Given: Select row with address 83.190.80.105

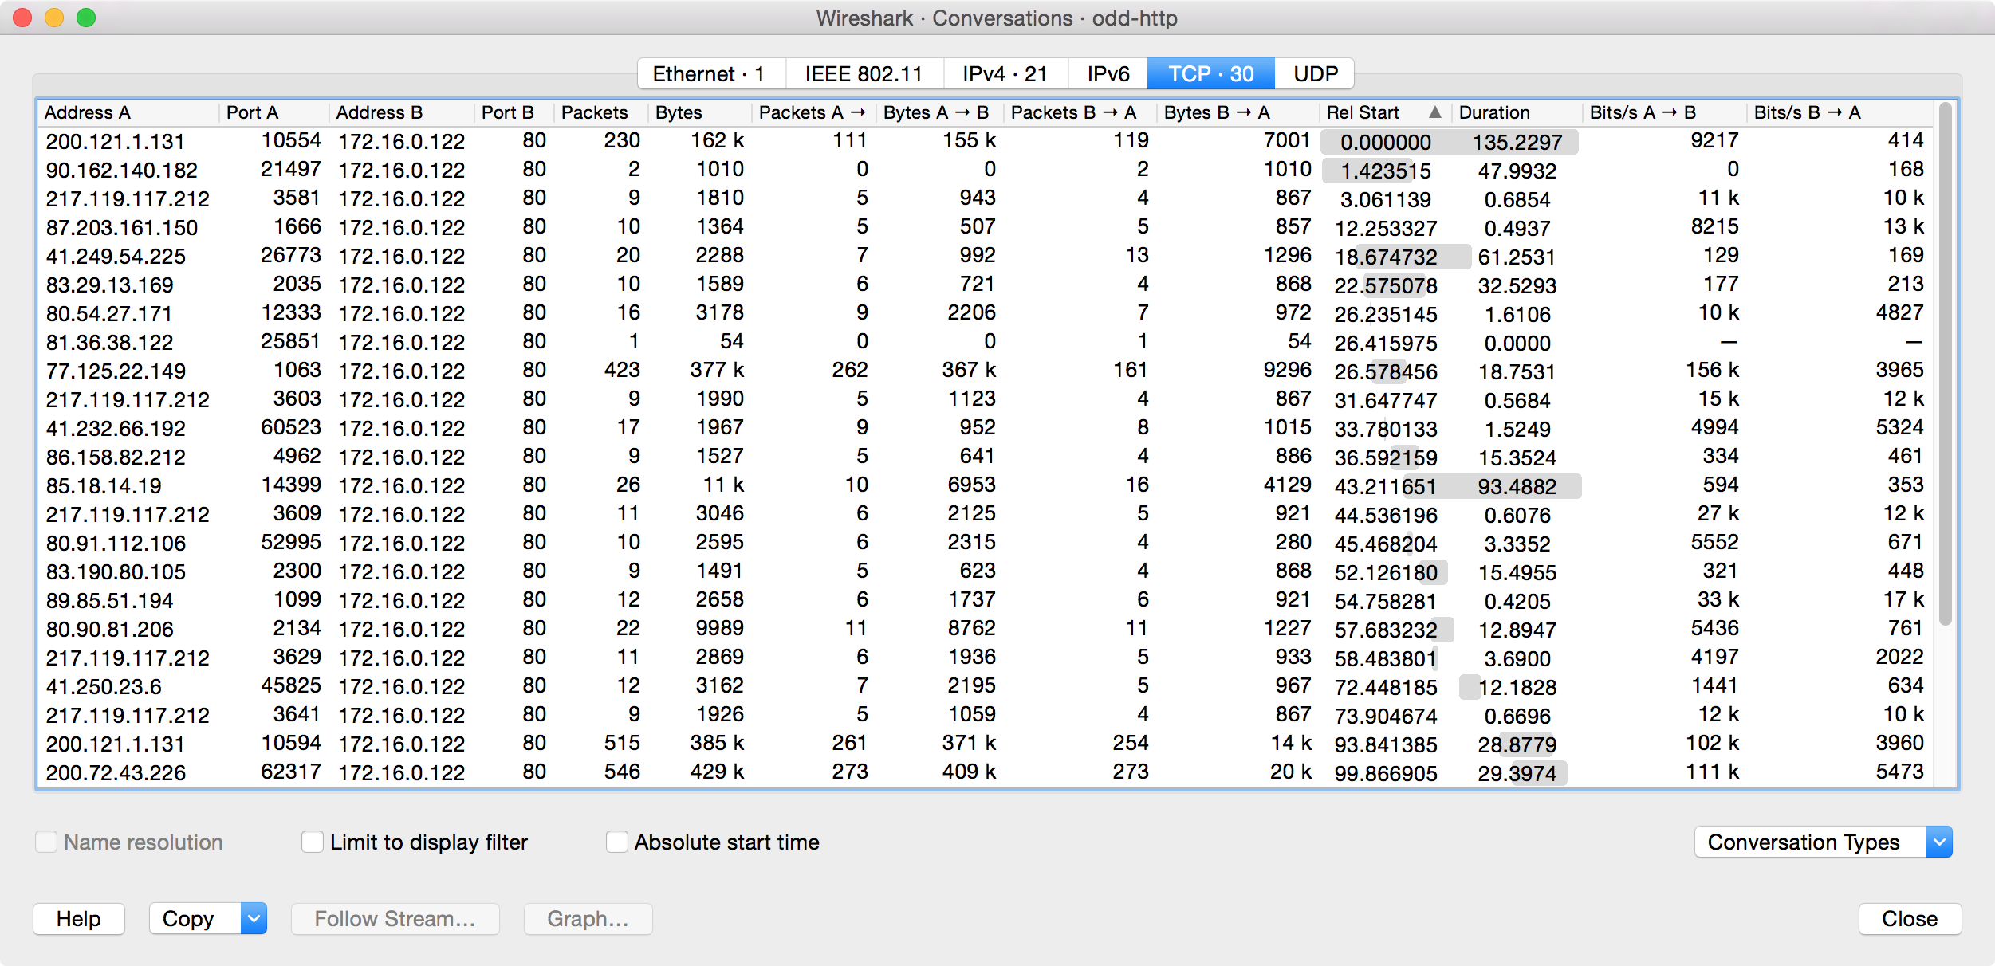Looking at the screenshot, I should (985, 571).
